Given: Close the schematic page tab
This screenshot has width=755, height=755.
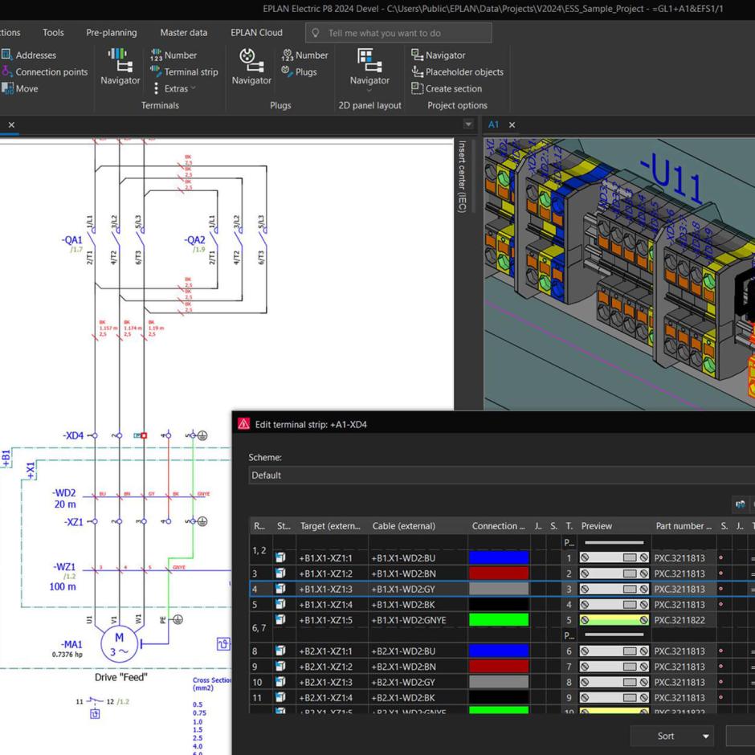Looking at the screenshot, I should pyautogui.click(x=11, y=124).
